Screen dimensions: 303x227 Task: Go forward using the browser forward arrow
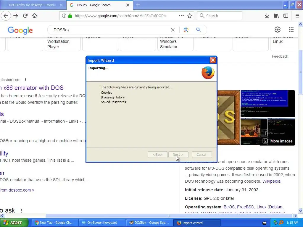pos(16,16)
